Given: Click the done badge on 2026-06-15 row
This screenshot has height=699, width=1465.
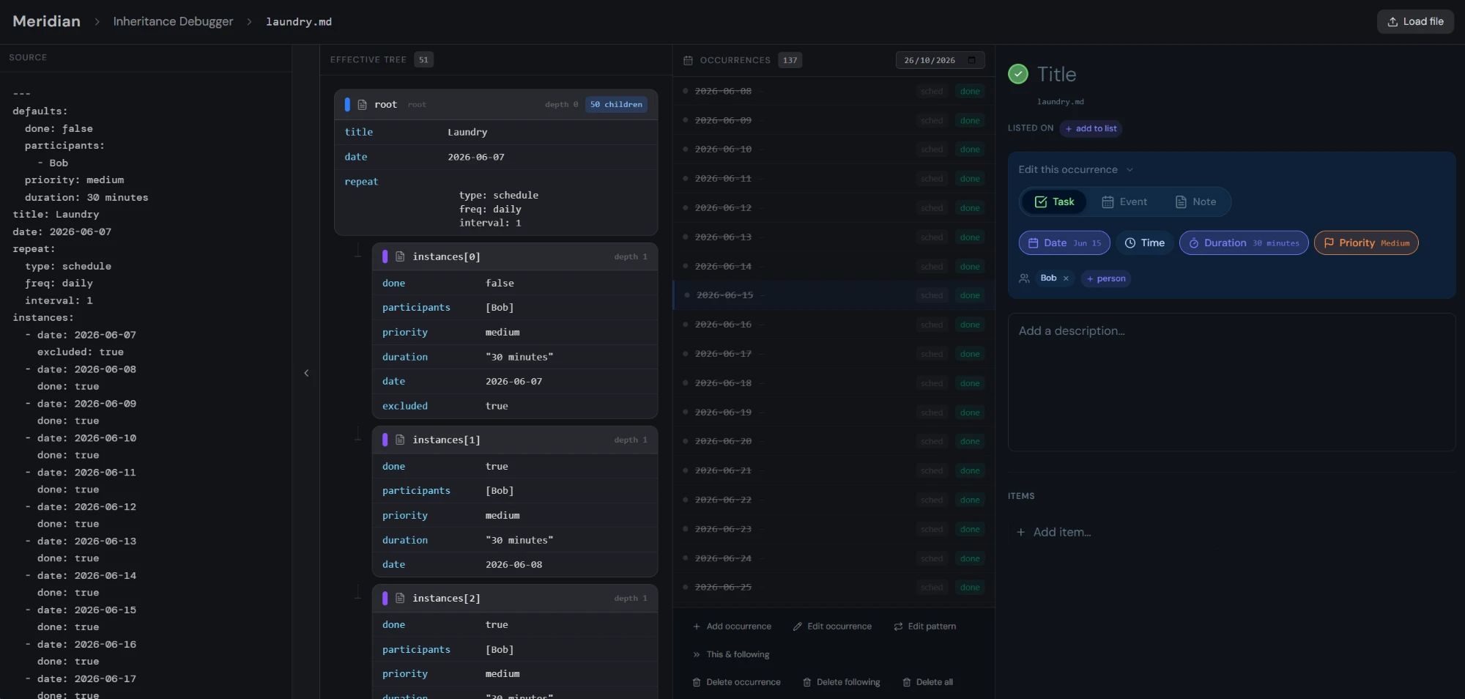Looking at the screenshot, I should coord(970,295).
